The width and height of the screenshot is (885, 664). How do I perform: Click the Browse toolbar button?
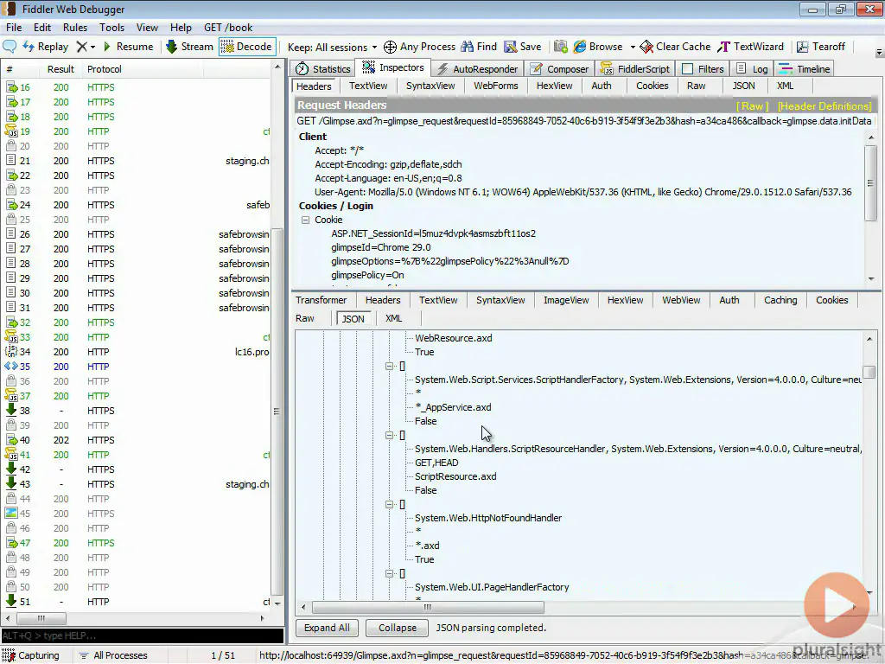point(598,47)
